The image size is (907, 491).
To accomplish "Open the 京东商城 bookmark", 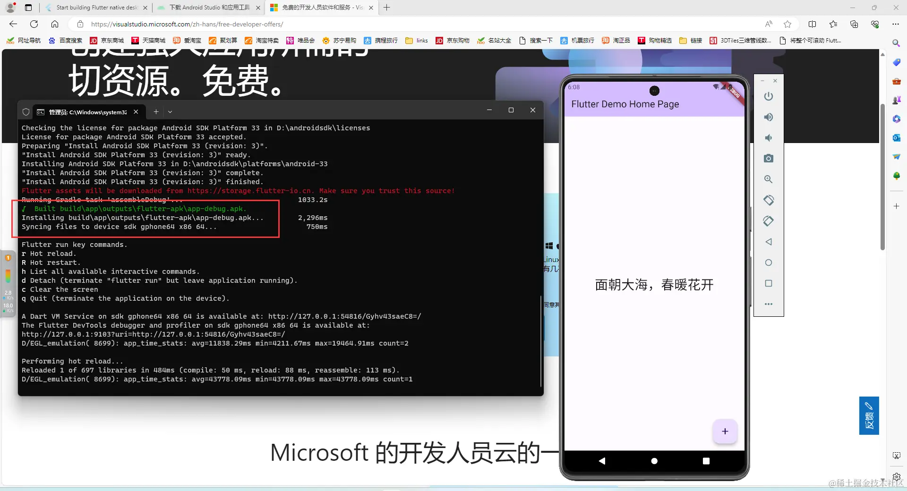I will 107,41.
